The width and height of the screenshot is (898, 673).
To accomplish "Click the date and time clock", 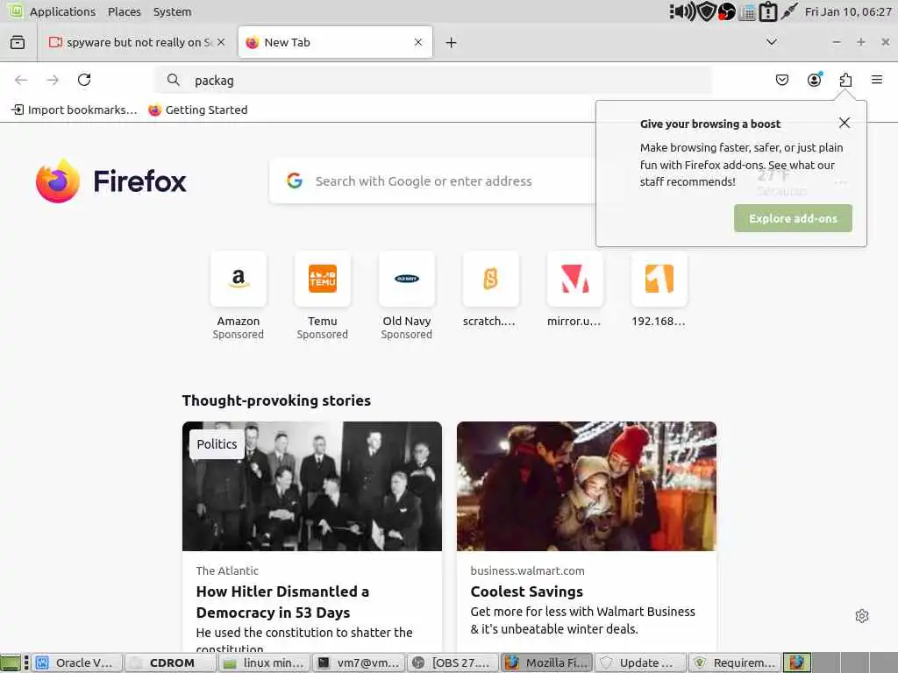I will click(848, 11).
